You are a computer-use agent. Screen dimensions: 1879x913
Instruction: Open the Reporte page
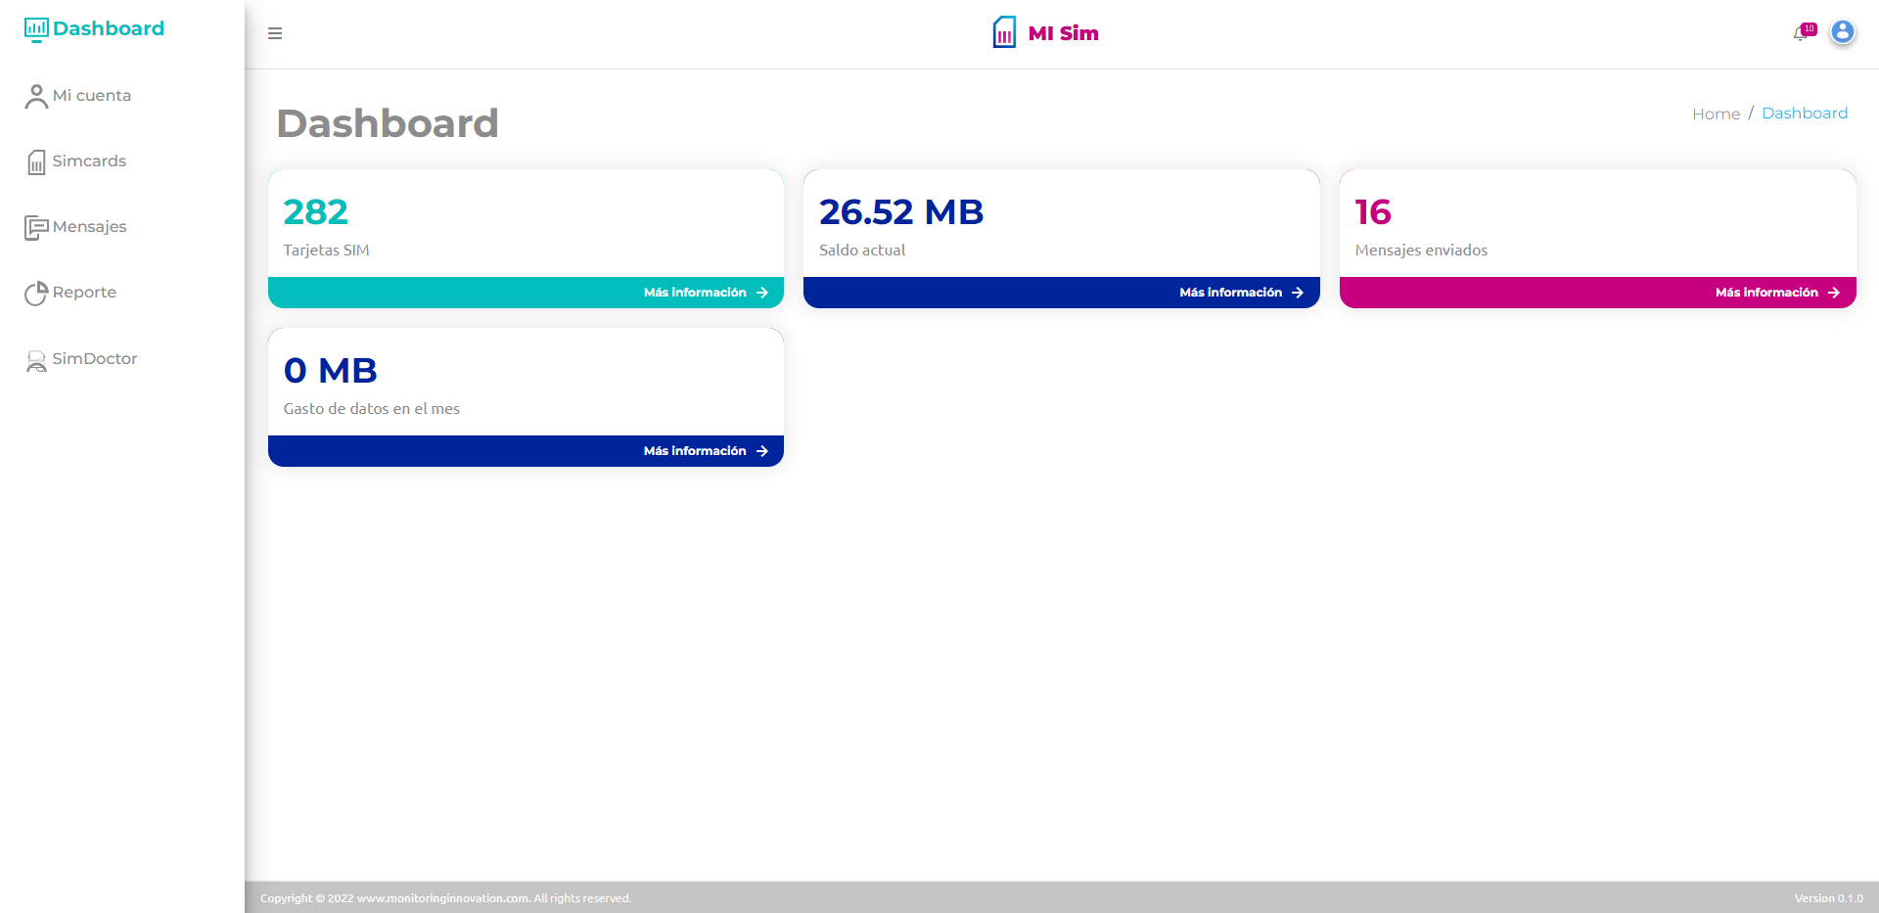tap(84, 292)
